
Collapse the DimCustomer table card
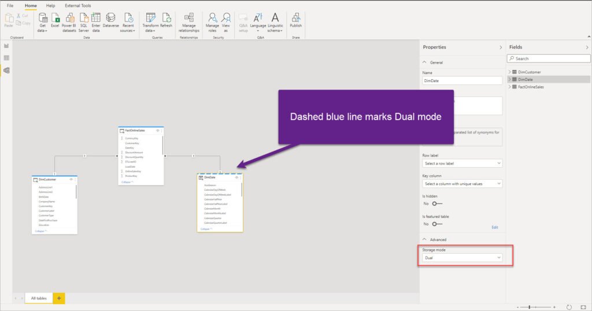[x=41, y=231]
